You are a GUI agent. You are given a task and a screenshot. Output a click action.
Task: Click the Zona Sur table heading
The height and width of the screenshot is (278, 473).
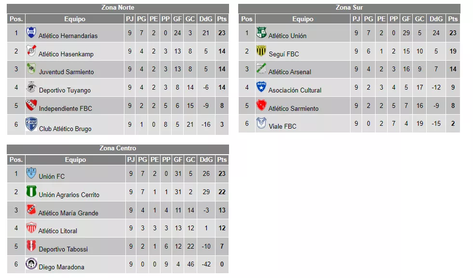[349, 8]
